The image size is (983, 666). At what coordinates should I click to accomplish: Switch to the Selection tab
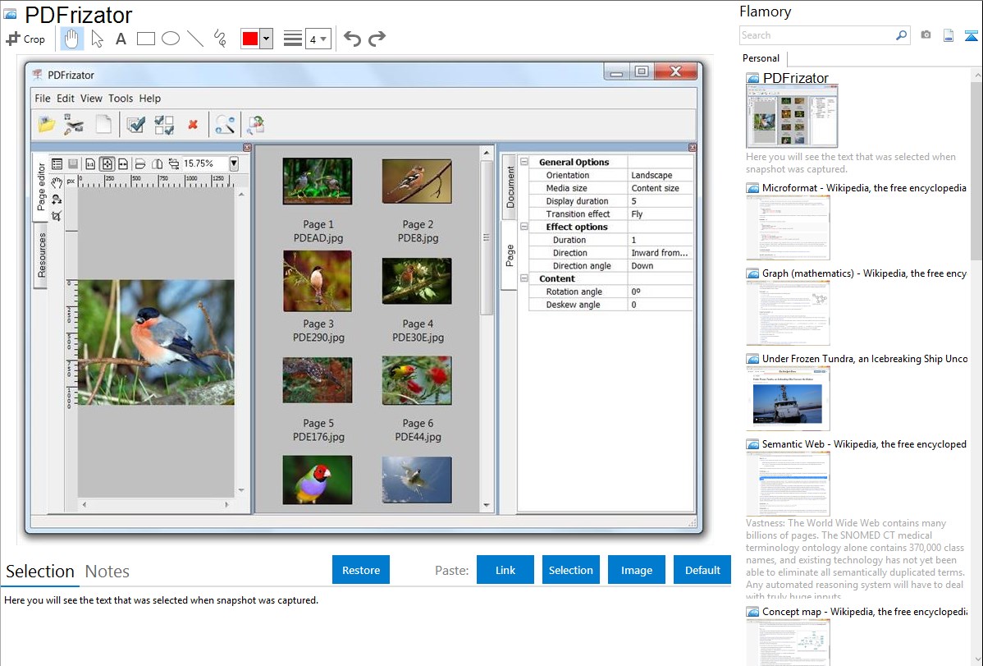coord(40,572)
